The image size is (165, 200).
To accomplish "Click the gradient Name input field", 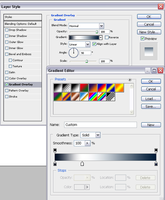I will (100, 125).
